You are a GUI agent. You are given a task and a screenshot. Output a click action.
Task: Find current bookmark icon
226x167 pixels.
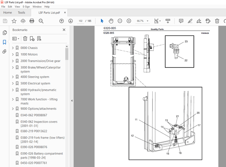(x=39, y=39)
